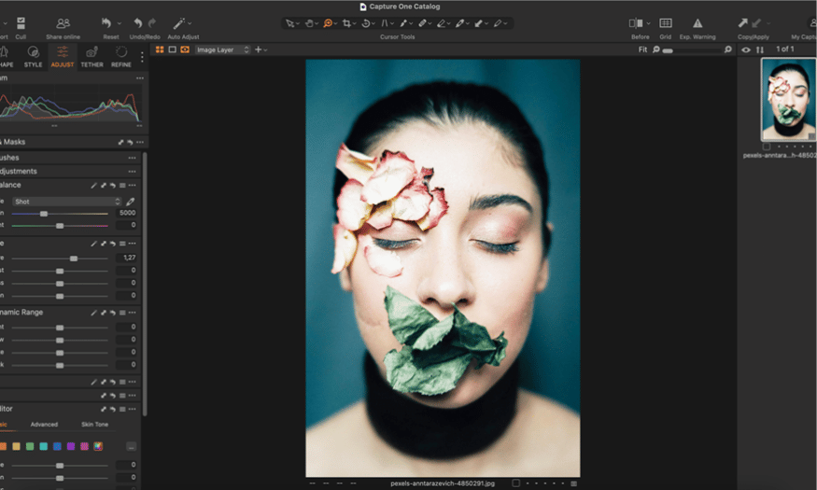This screenshot has height=490, width=817.
Task: Open the Masks panel options menu
Action: pyautogui.click(x=140, y=142)
